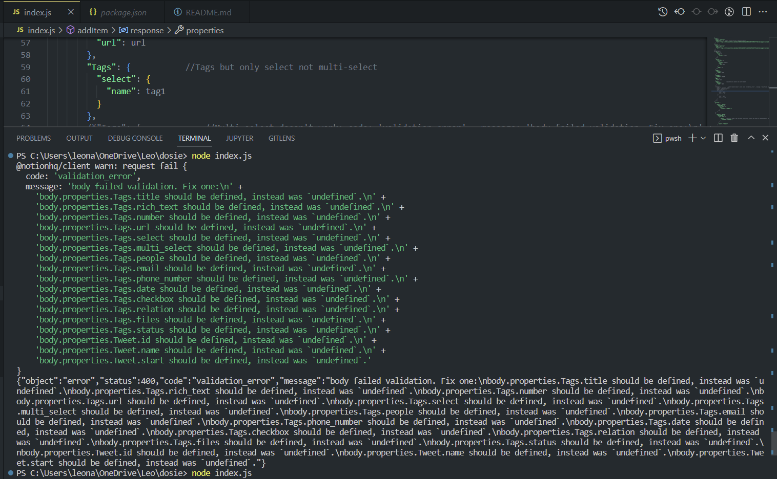Split the terminal pane

tap(718, 138)
